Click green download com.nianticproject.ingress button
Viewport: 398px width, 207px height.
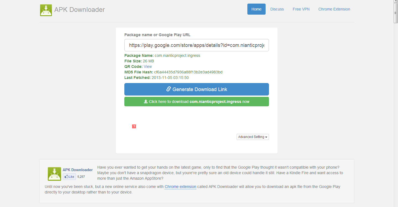[x=197, y=102]
